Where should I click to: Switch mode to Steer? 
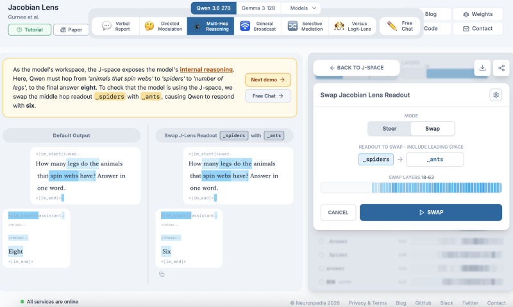[x=389, y=129]
